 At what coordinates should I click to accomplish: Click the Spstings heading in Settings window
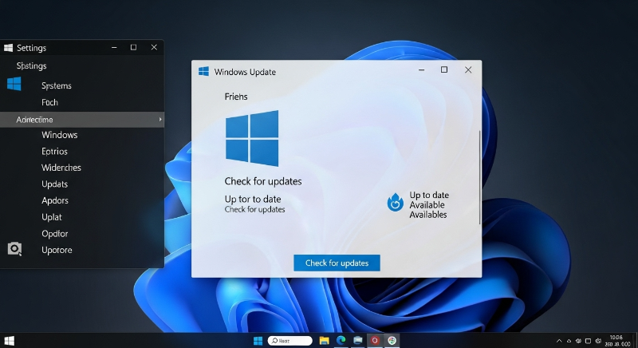[31, 66]
